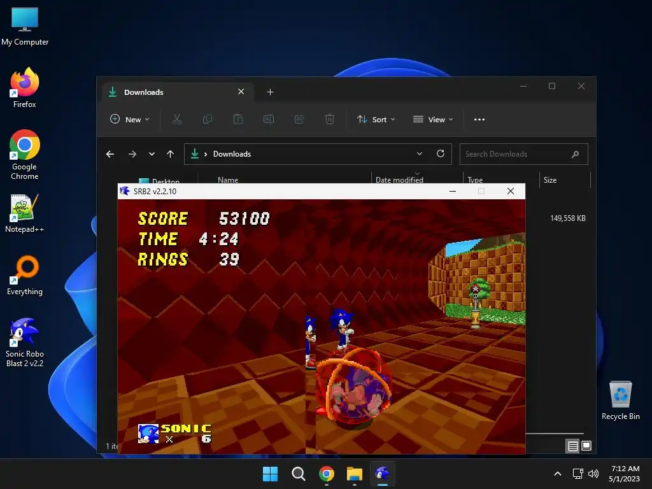Select the file size 149,558 KB entry
The width and height of the screenshot is (652, 489).
point(567,218)
